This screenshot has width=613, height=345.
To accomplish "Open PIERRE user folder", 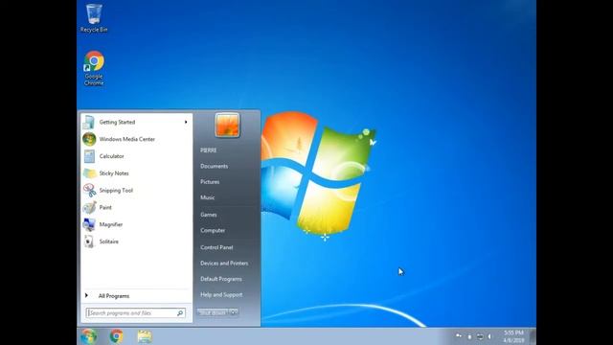I will point(209,150).
